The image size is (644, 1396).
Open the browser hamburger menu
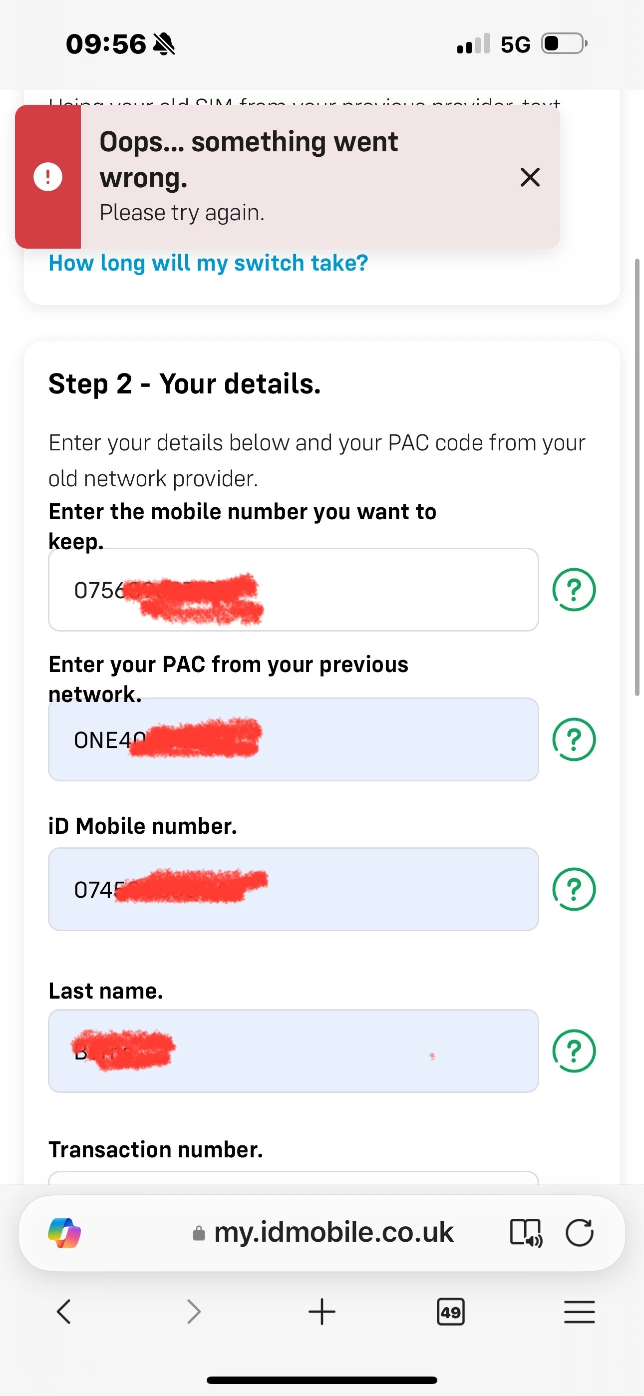coord(580,1312)
